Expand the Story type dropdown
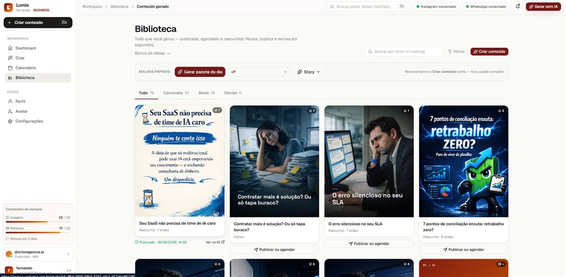The height and width of the screenshot is (277, 566). (x=308, y=72)
